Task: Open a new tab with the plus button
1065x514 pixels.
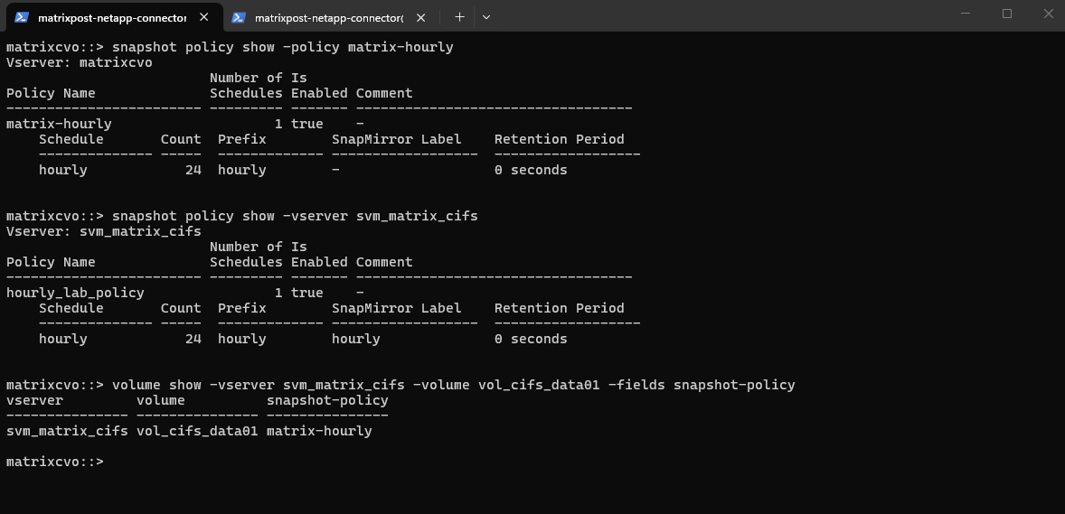Action: tap(459, 16)
